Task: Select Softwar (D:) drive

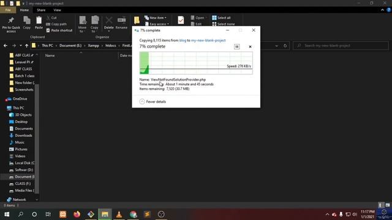Action: pyautogui.click(x=21, y=170)
